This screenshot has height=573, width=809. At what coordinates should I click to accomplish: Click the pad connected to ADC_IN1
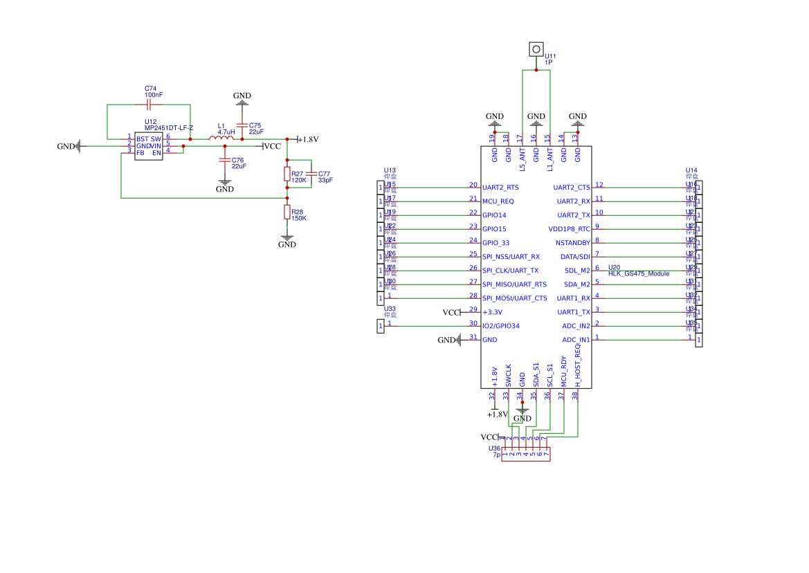click(x=698, y=340)
